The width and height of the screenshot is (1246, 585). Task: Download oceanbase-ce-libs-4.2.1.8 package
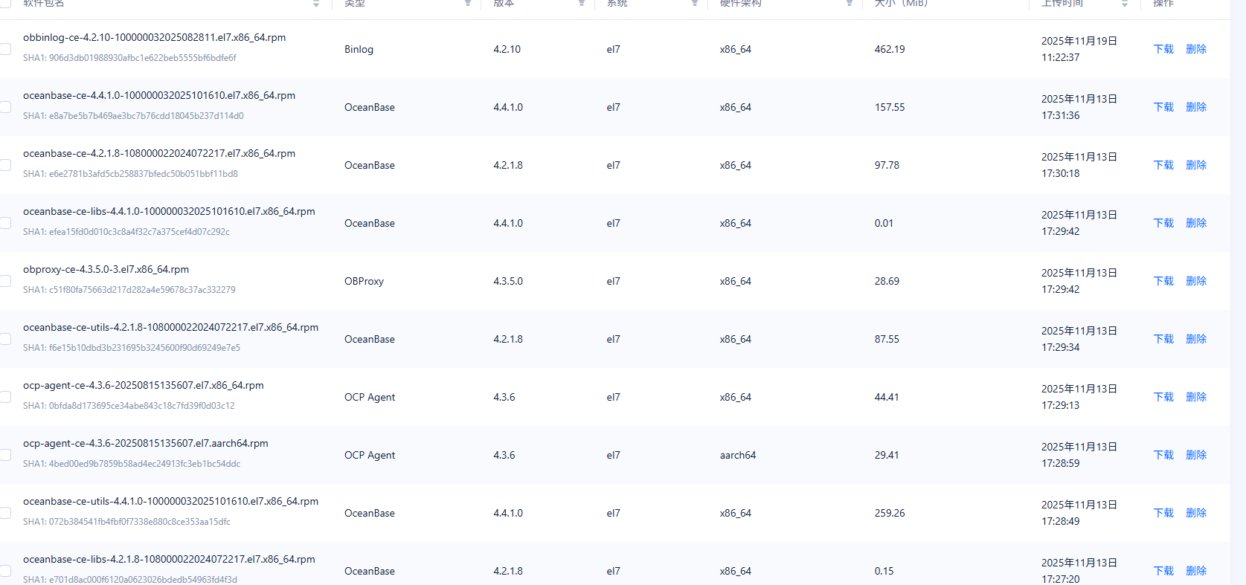click(x=1163, y=571)
